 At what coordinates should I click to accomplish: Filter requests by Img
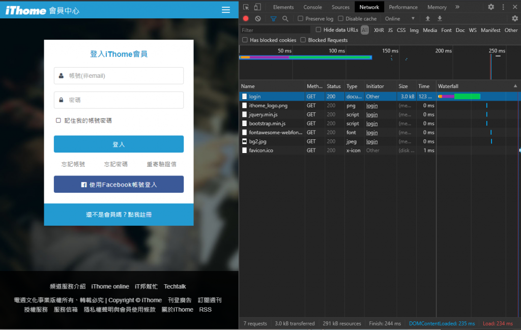click(x=414, y=30)
